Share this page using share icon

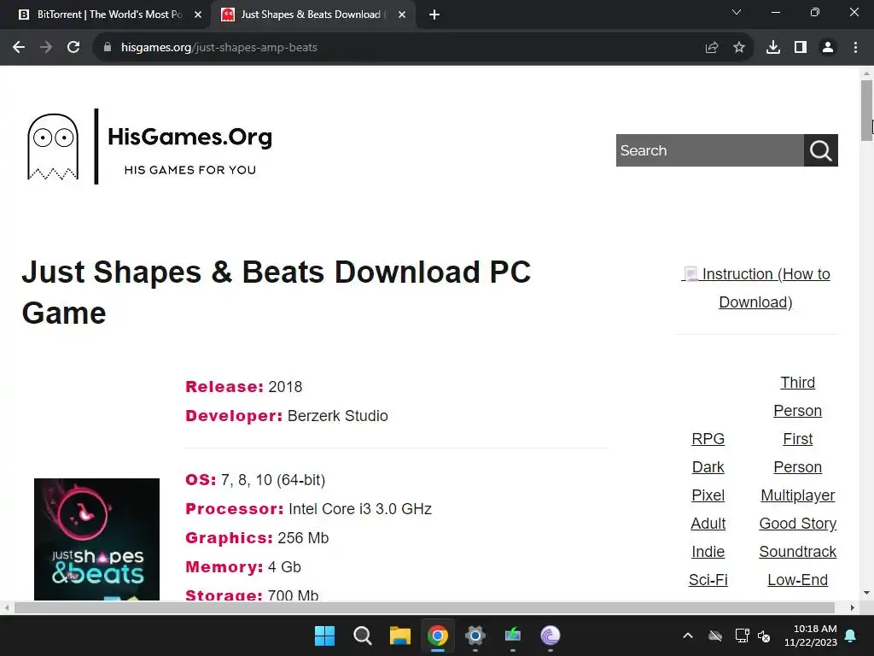coord(712,48)
